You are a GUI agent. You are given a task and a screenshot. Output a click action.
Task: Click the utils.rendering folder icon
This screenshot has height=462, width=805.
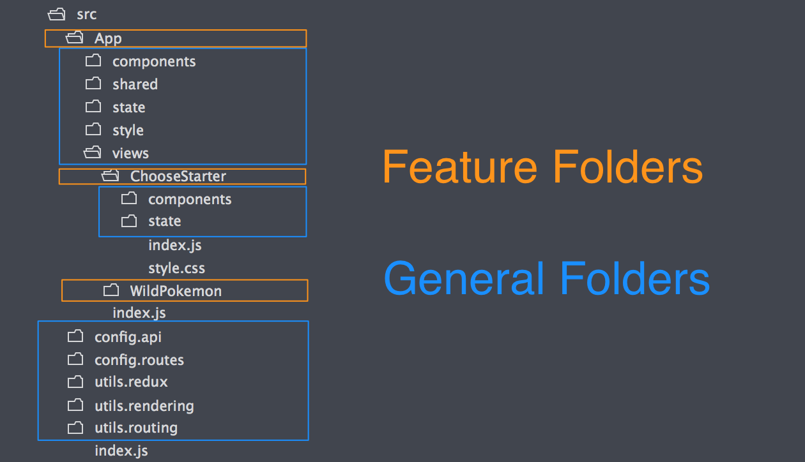75,405
